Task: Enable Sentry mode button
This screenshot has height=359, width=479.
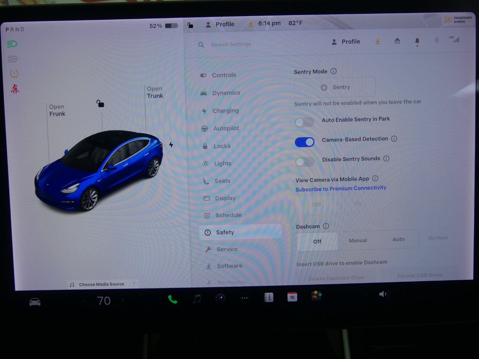Action: pyautogui.click(x=335, y=87)
